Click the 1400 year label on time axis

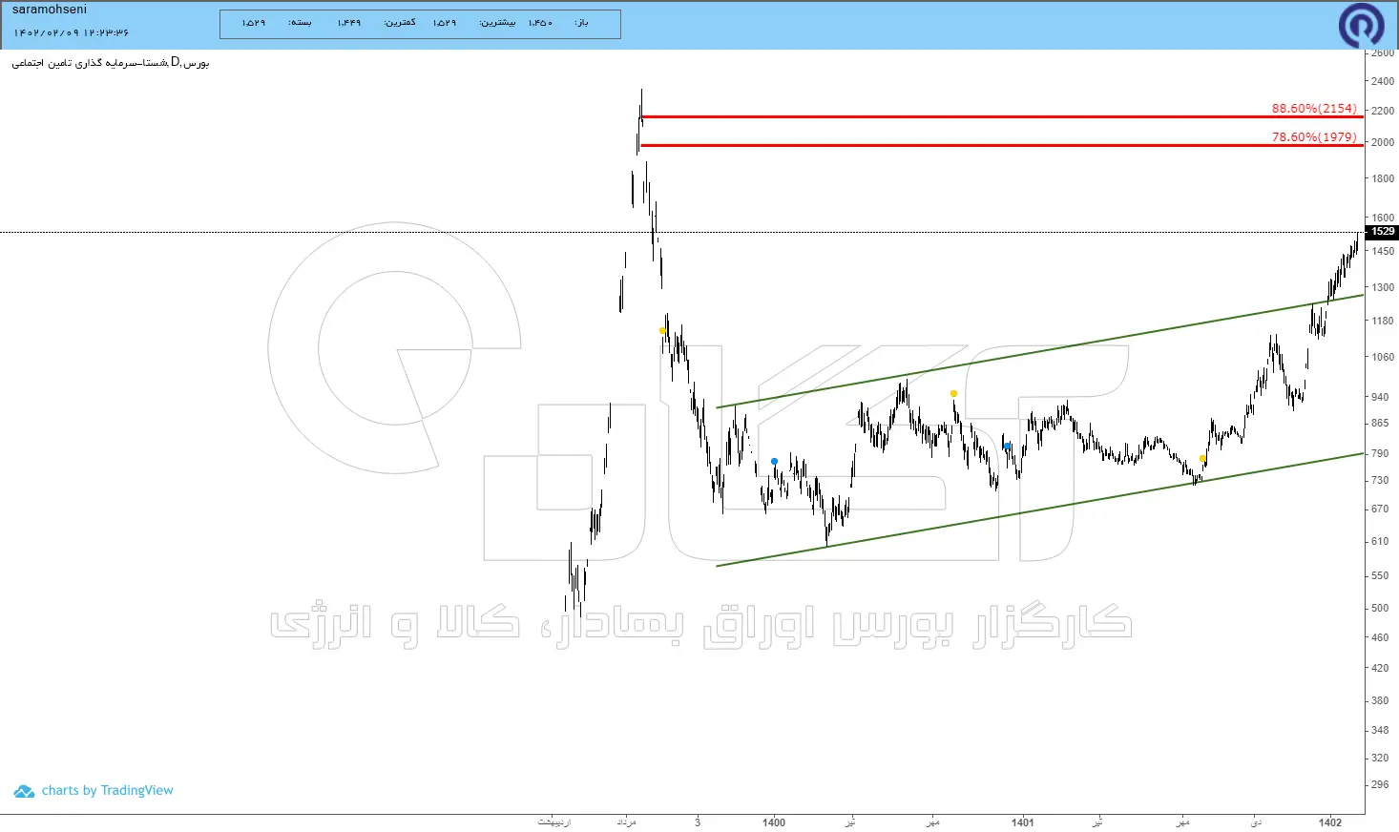pyautogui.click(x=774, y=822)
